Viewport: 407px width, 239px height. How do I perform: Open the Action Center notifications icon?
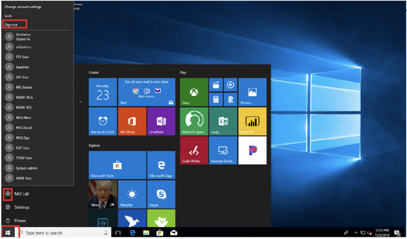pos(397,233)
